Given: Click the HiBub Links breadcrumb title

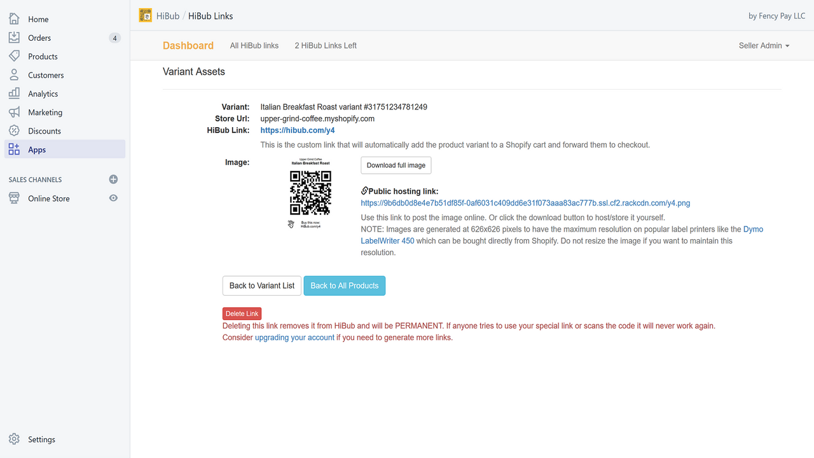Looking at the screenshot, I should pyautogui.click(x=210, y=16).
